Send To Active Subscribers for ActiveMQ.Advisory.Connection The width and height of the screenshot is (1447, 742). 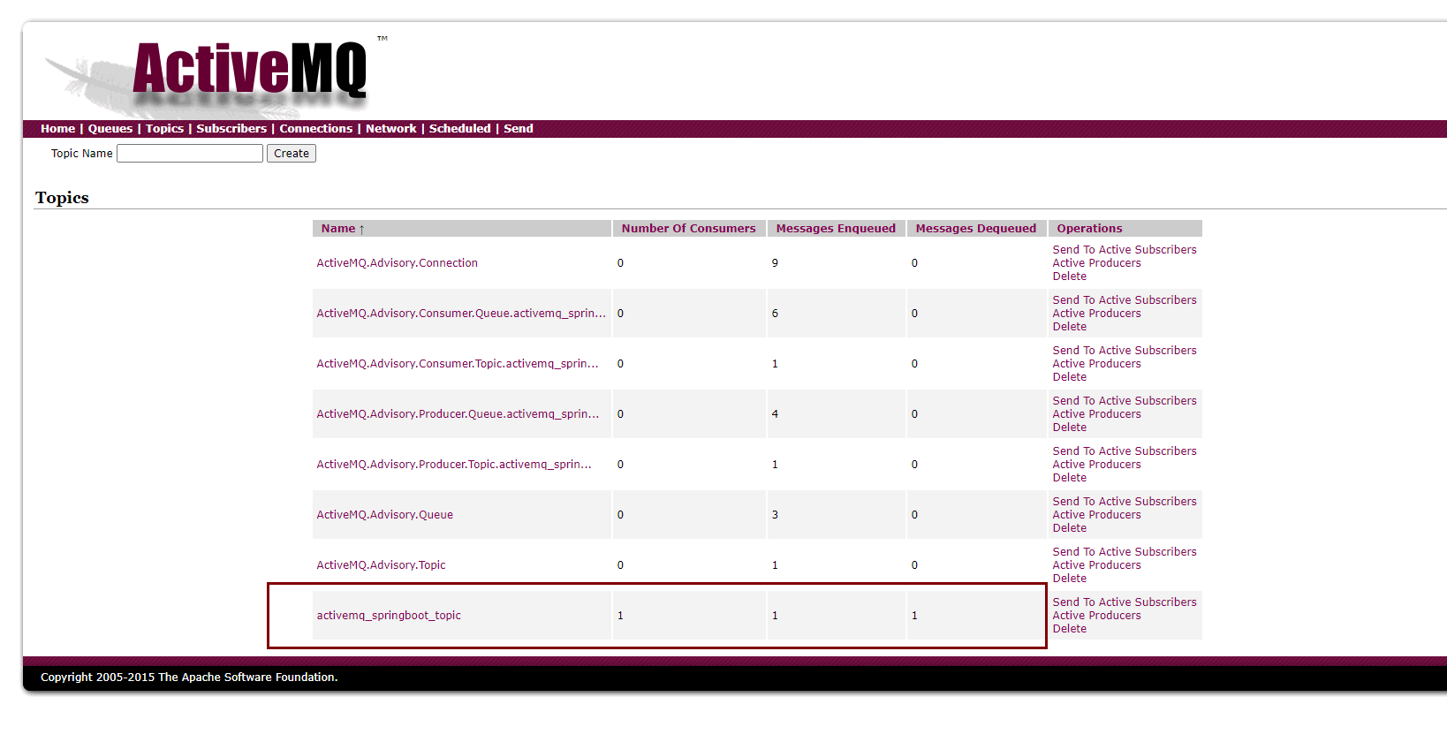click(x=1125, y=250)
